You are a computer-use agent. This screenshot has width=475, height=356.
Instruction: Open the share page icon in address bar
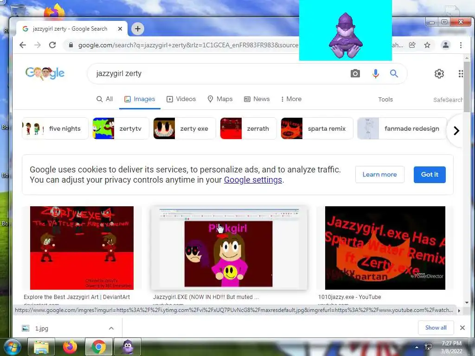(x=412, y=45)
